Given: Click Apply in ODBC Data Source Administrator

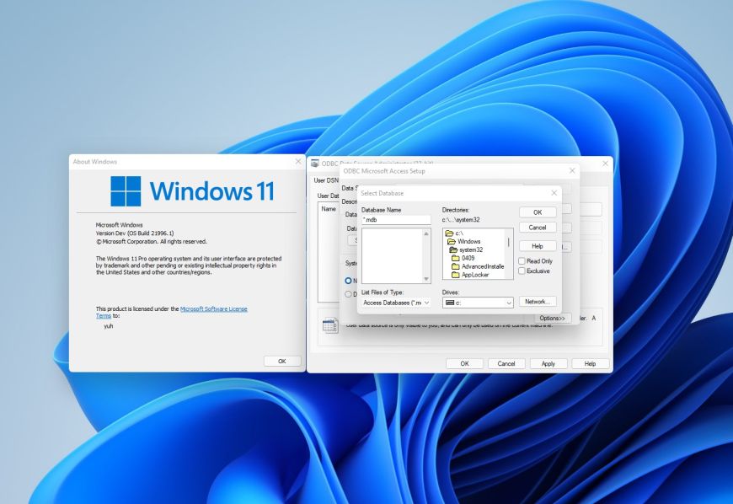Looking at the screenshot, I should [x=548, y=363].
